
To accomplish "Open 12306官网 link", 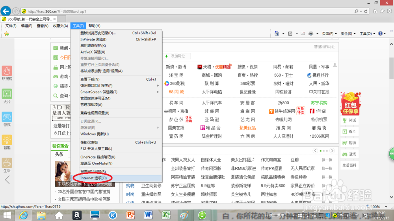I will (x=319, y=136).
